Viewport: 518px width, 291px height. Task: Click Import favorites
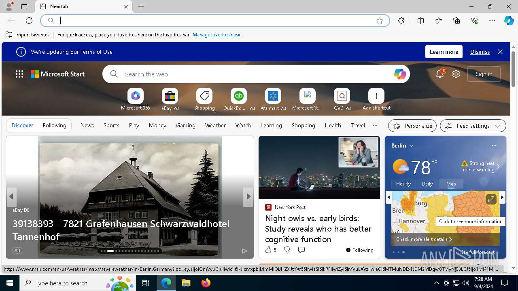click(x=28, y=35)
